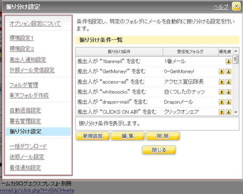Click the scrollbar up arrow of the rule list
Screen dimensions: 243x194
[x=236, y=51]
